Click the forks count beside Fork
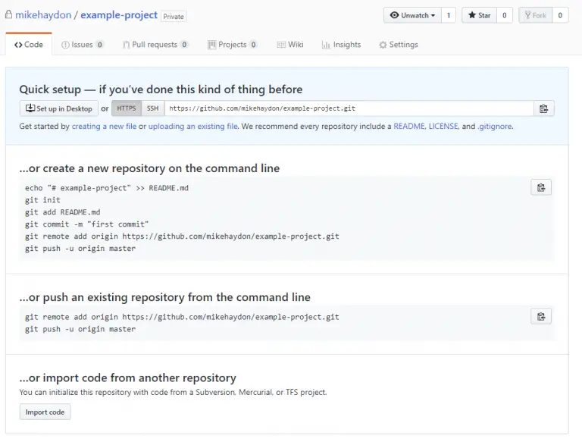The image size is (582, 445). pyautogui.click(x=560, y=15)
